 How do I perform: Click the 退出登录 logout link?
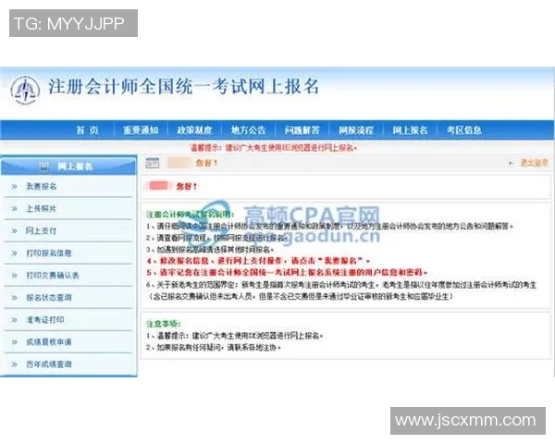click(x=534, y=163)
